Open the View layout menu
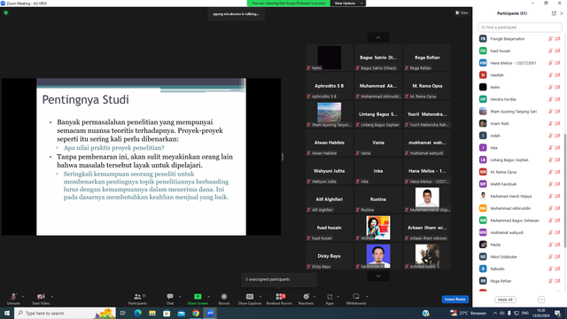 coord(462,12)
